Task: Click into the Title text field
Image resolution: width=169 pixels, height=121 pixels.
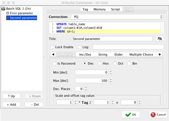Action: [x=112, y=39]
